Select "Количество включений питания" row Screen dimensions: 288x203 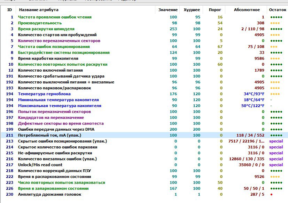tap(145, 70)
